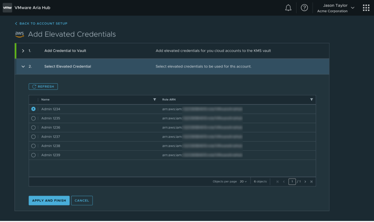Click the VMware logo icon
This screenshot has width=374, height=222.
[x=7, y=7]
